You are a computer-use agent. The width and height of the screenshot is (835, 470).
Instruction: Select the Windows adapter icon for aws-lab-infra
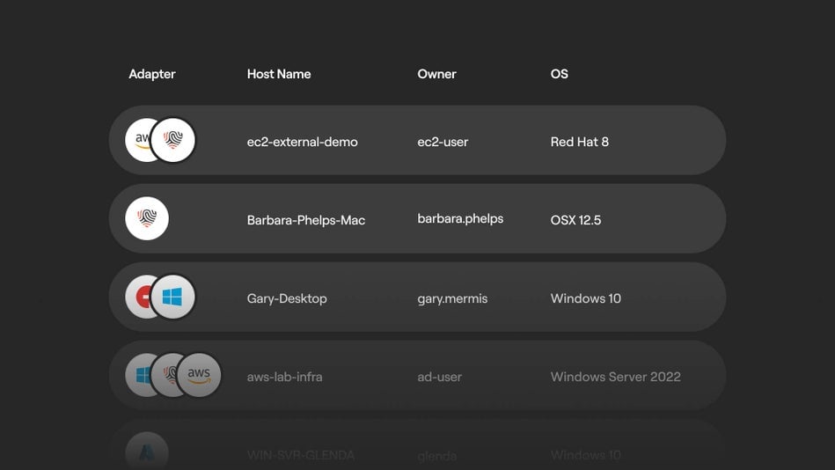(x=136, y=376)
